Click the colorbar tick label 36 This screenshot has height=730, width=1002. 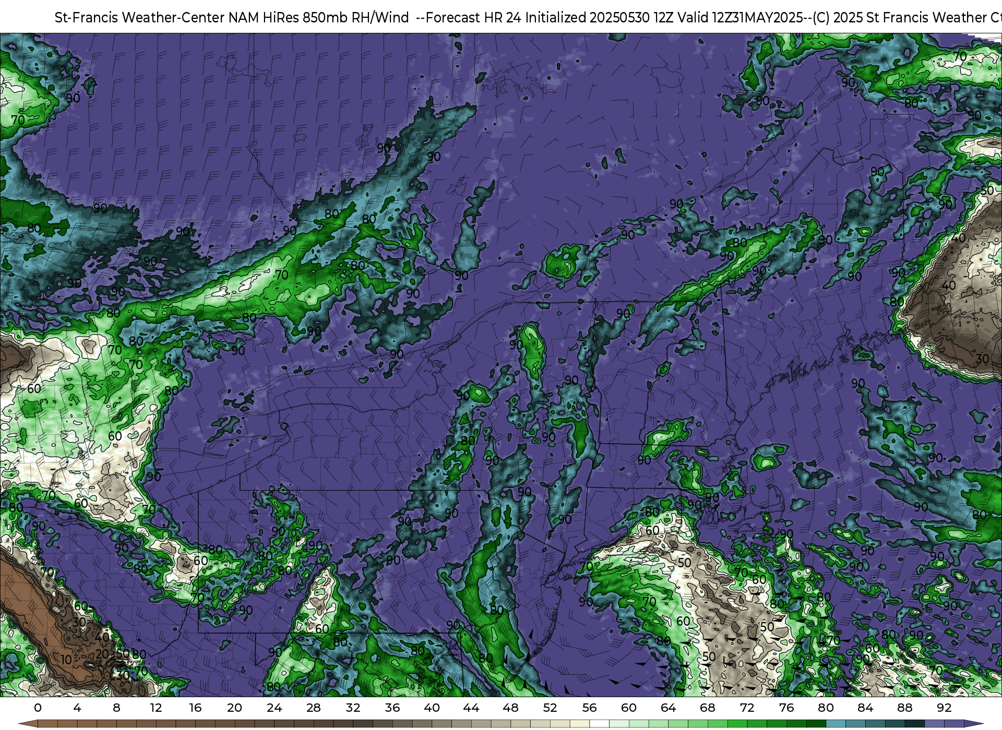tap(392, 708)
